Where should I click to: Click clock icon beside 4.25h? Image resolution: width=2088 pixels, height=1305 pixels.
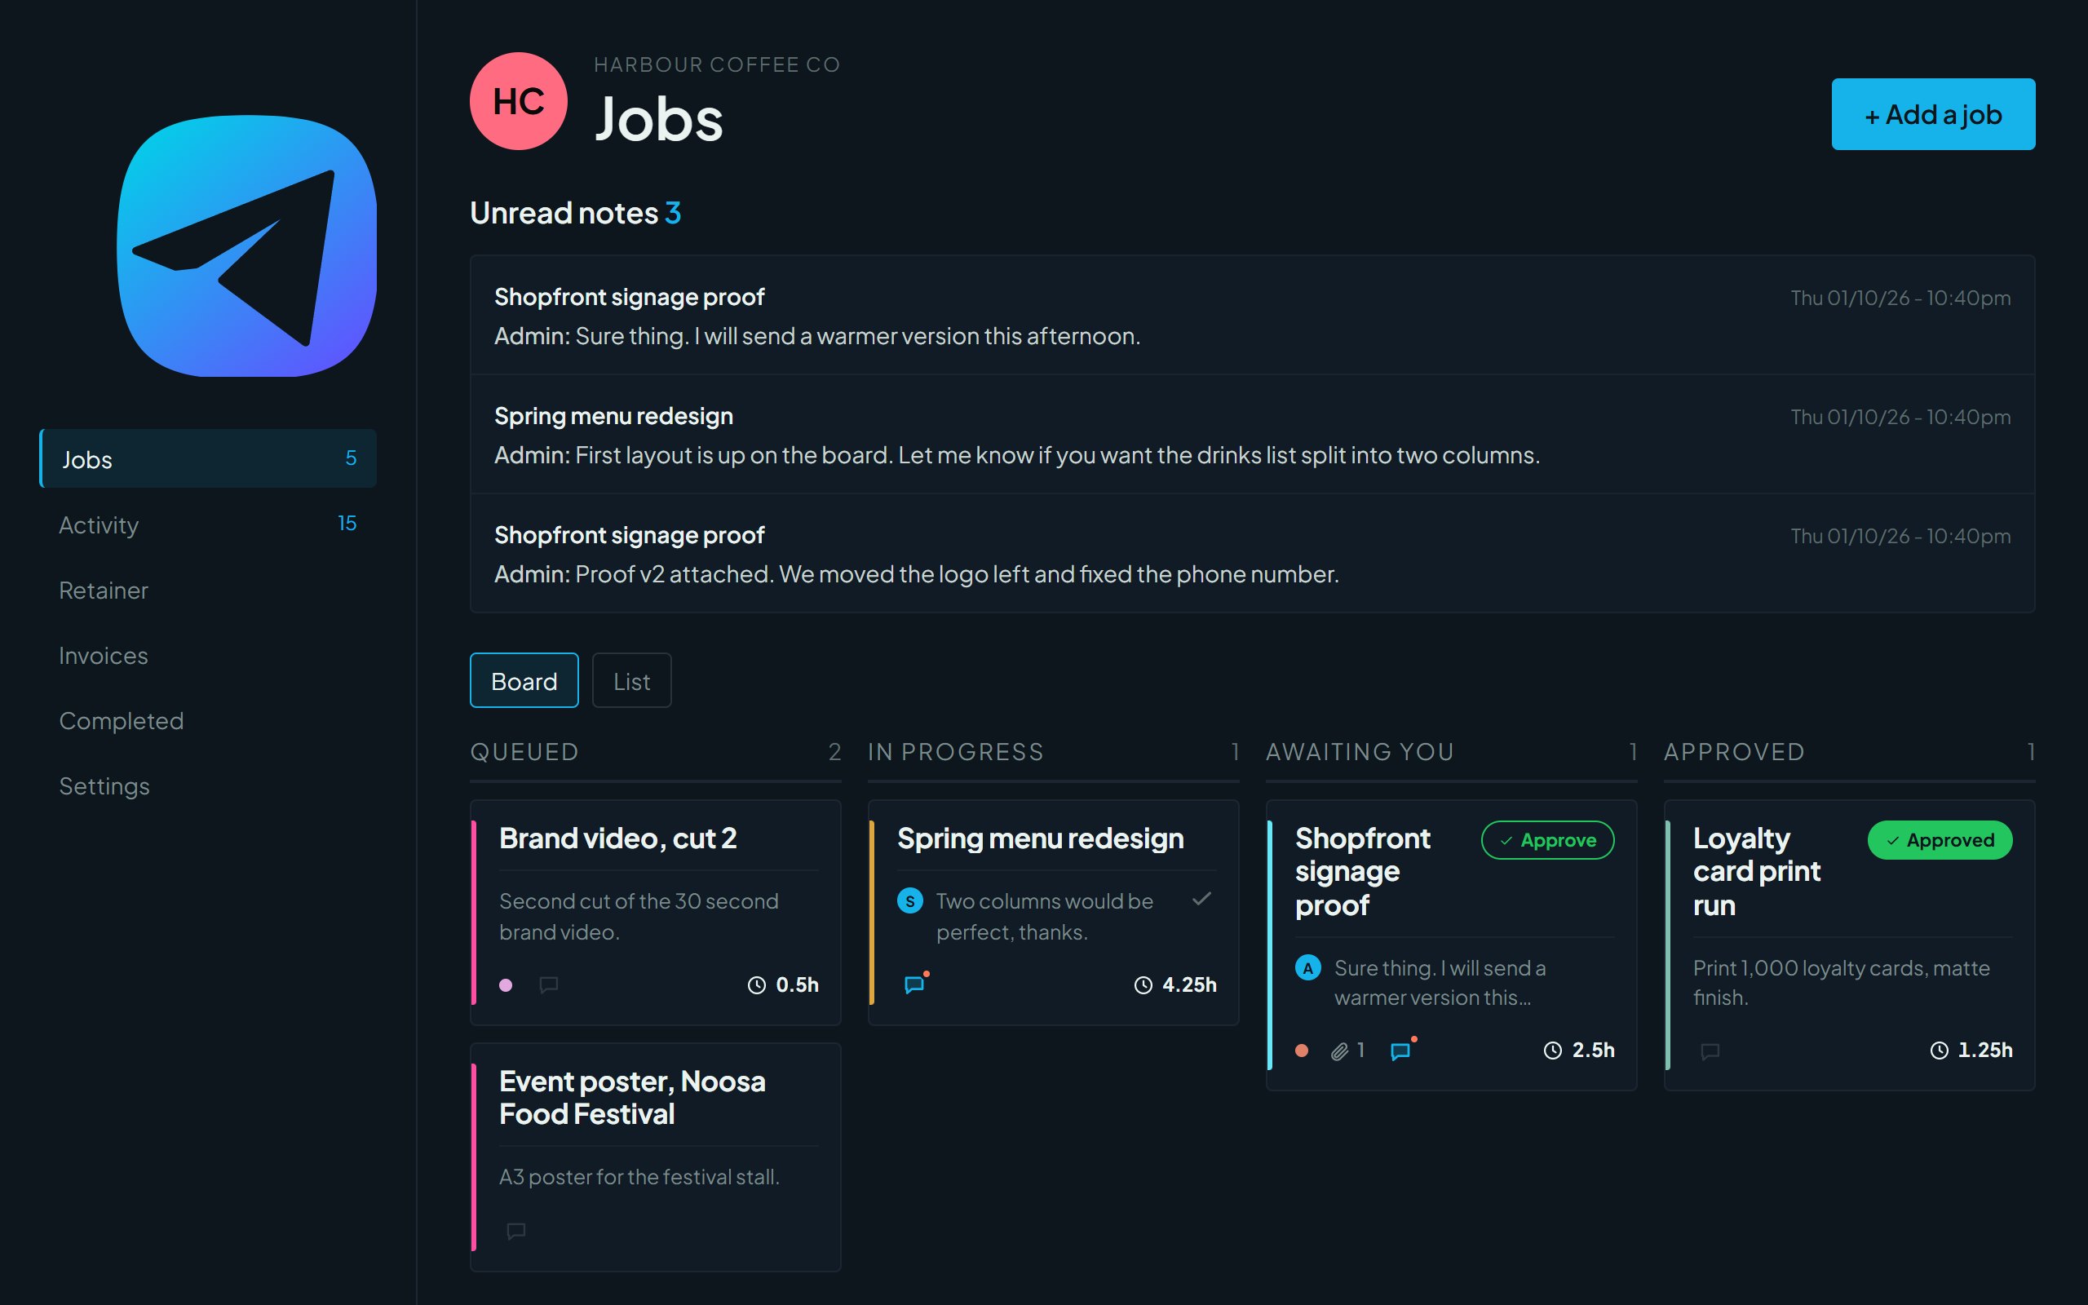click(1144, 984)
